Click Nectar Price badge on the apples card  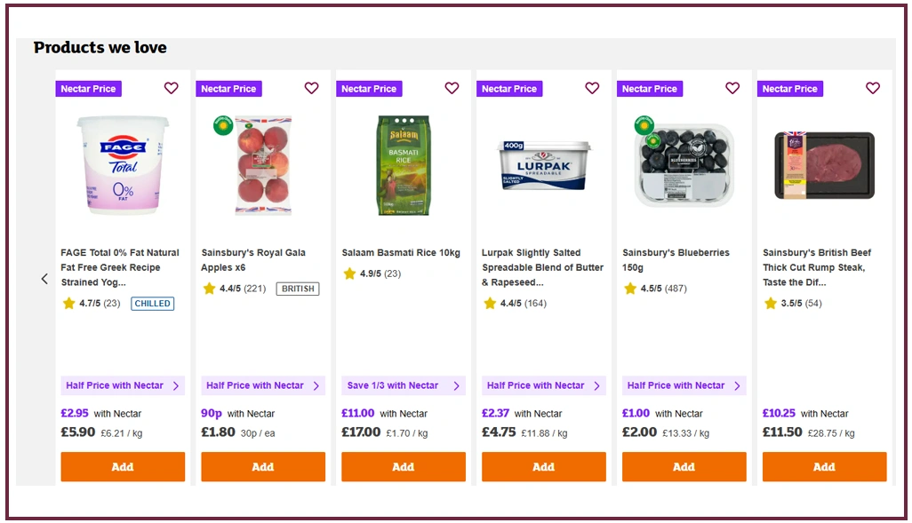point(228,89)
